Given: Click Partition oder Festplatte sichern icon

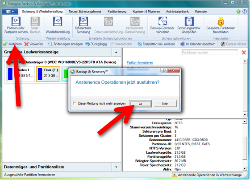Looking at the screenshot, I should [16, 21].
